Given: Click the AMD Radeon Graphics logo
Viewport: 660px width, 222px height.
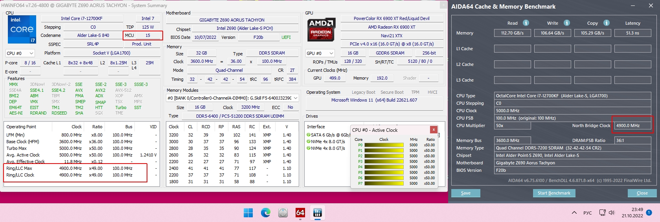Looking at the screenshot, I should click(321, 30).
